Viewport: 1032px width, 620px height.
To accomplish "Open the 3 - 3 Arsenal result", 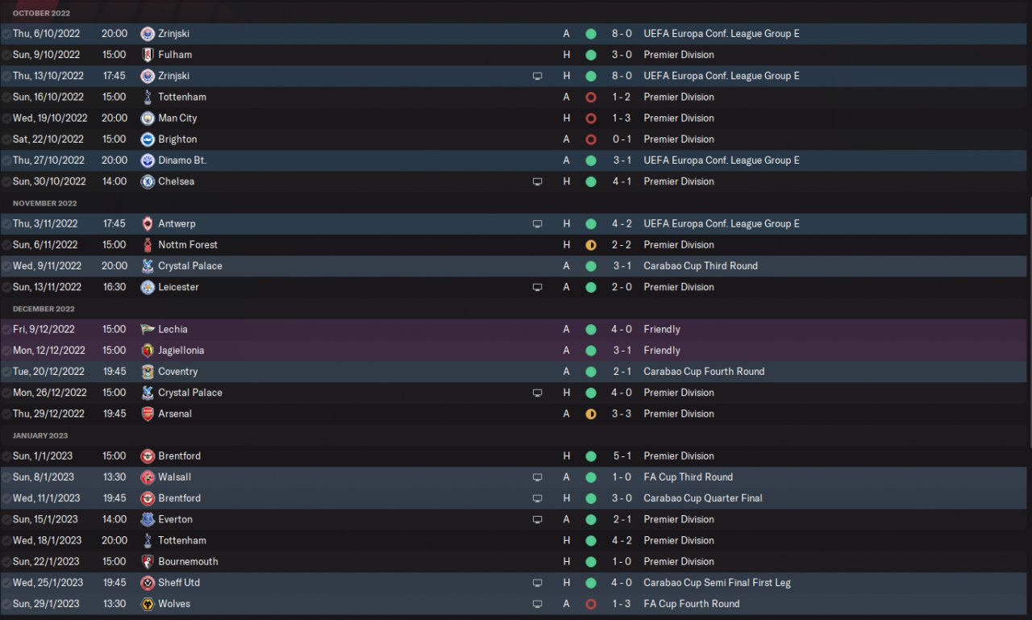I will pos(621,414).
